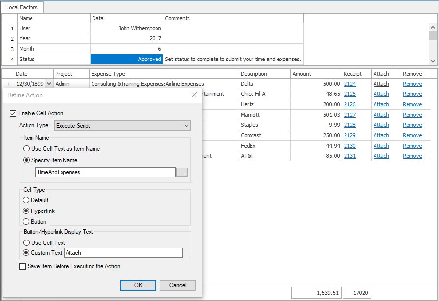The width and height of the screenshot is (439, 301).
Task: Select Use Cell Text as Item Name
Action: [x=26, y=148]
